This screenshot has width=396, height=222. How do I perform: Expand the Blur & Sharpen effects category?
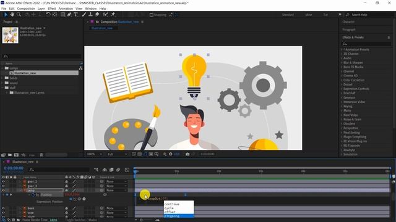342,63
